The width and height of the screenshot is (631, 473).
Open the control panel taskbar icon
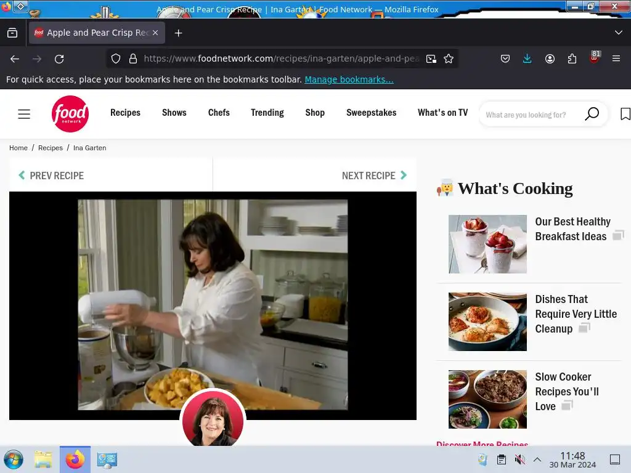107,459
